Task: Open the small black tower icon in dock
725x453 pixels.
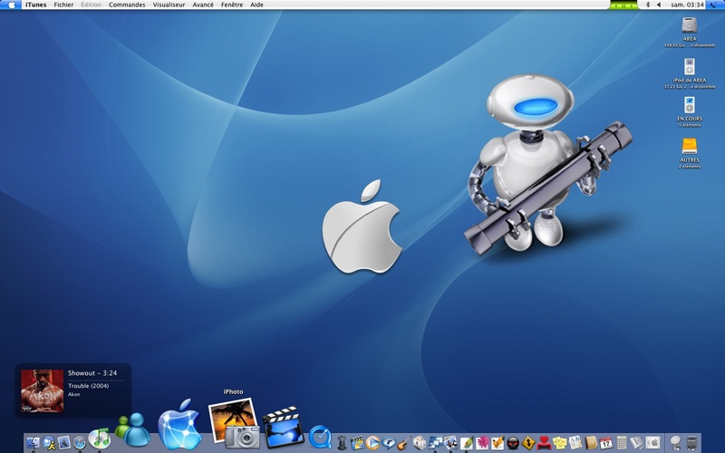Action: click(342, 443)
